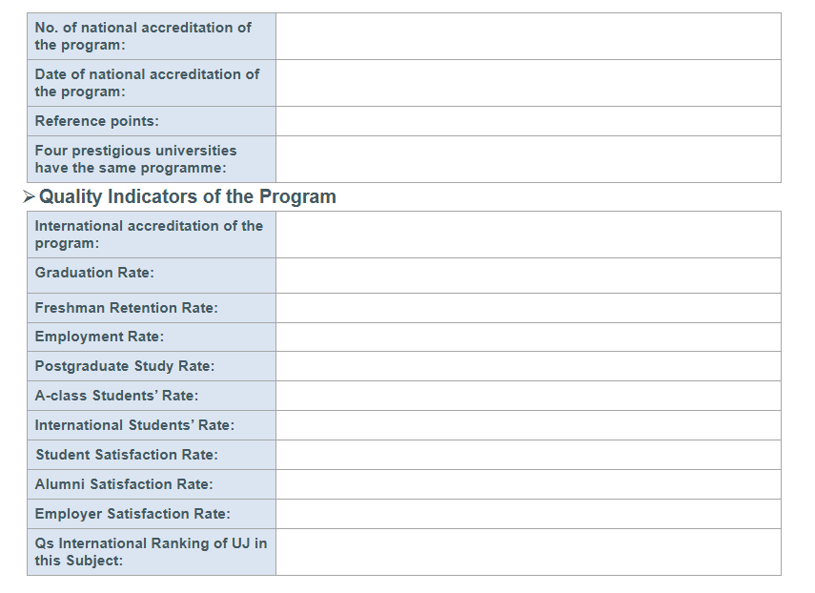Place cursor in Postgraduate Study Rate value cell

coord(528,366)
